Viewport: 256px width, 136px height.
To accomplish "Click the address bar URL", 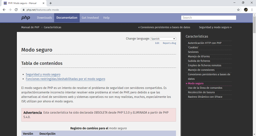I will pyautogui.click(x=42, y=10).
